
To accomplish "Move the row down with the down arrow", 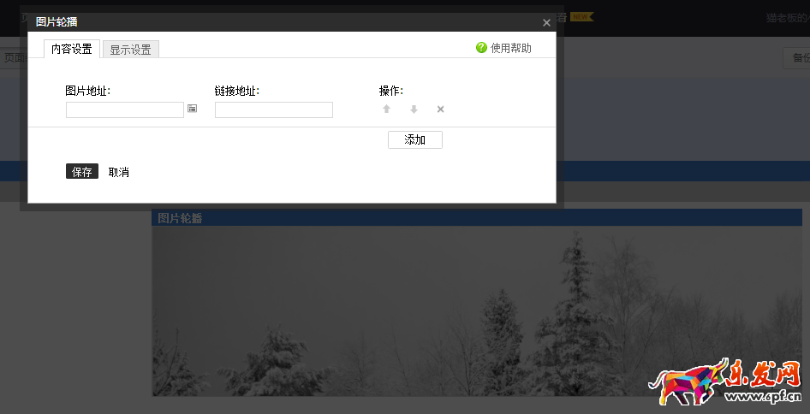I will 414,109.
